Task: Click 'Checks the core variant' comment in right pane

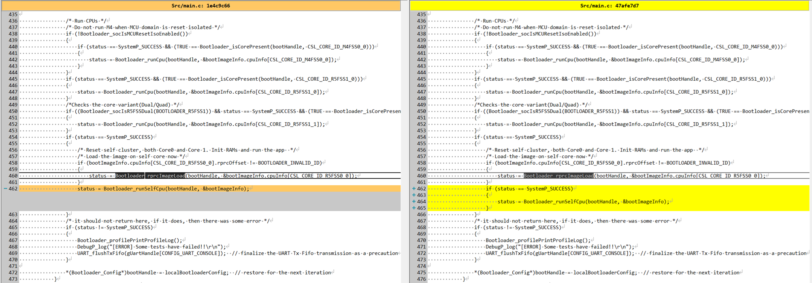Action: tap(531, 105)
